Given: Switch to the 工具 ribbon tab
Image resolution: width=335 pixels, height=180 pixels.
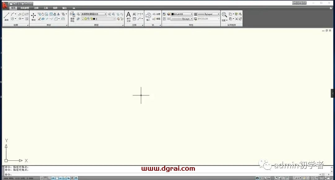Looking at the screenshot, I should pyautogui.click(x=46, y=8).
